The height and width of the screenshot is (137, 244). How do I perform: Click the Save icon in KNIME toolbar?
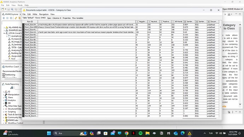8,9
